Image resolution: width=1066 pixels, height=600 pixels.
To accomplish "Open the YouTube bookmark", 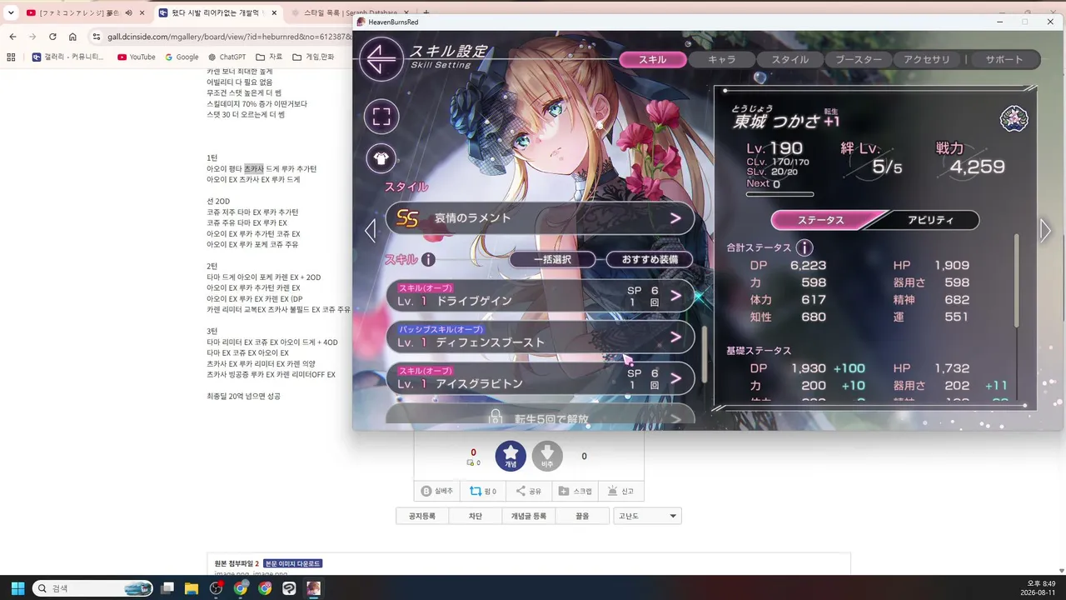I will click(x=136, y=57).
